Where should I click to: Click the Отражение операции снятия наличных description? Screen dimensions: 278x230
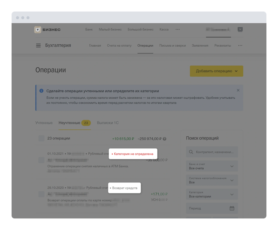tap(88, 166)
